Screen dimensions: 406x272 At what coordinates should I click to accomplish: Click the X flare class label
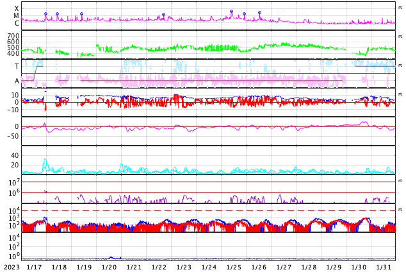(x=17, y=8)
